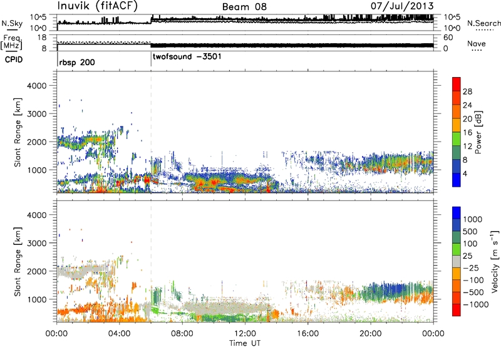
Task: Click the "N.Search" legend label
Action: coord(483,23)
